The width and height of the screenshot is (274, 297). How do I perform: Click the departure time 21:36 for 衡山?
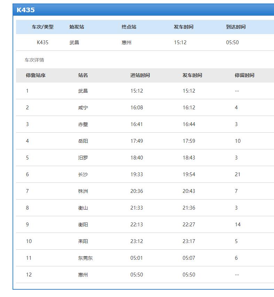(189, 208)
